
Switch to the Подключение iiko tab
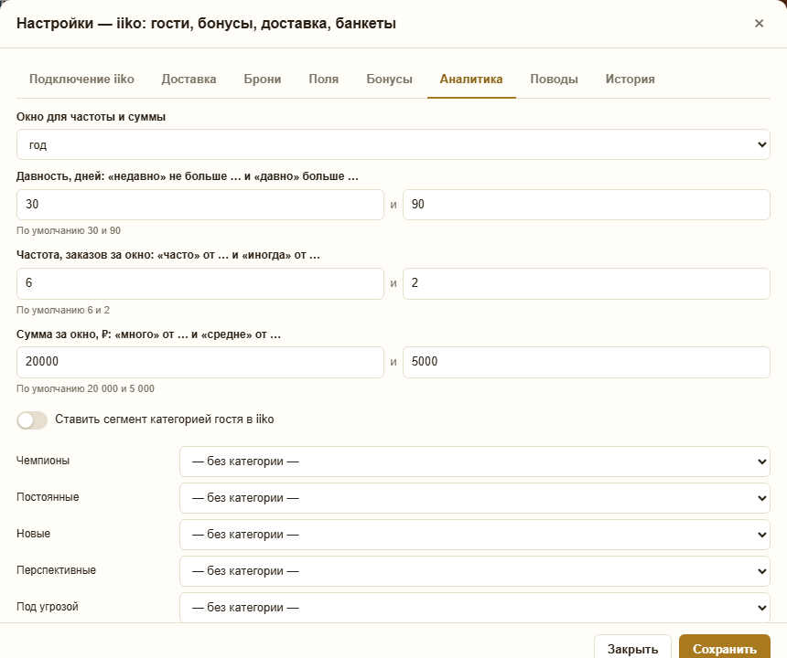coord(81,80)
